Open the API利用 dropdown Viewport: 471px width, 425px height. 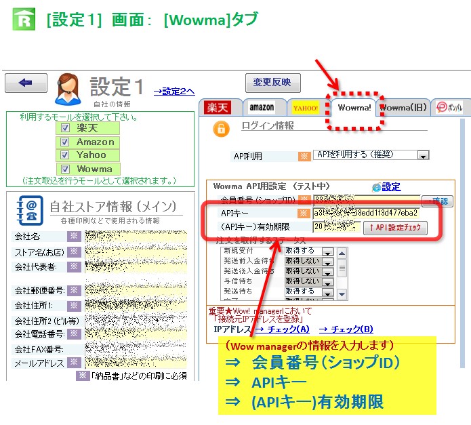tap(423, 155)
